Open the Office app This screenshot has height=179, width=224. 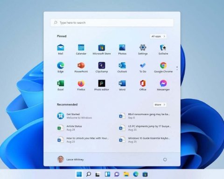pos(143,85)
